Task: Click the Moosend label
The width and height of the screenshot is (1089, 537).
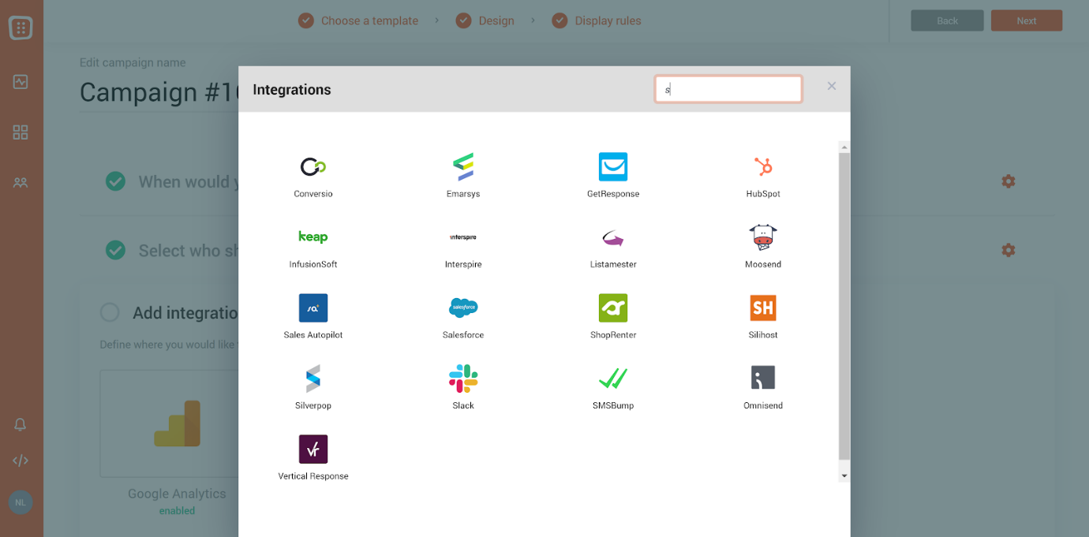Action: click(763, 264)
